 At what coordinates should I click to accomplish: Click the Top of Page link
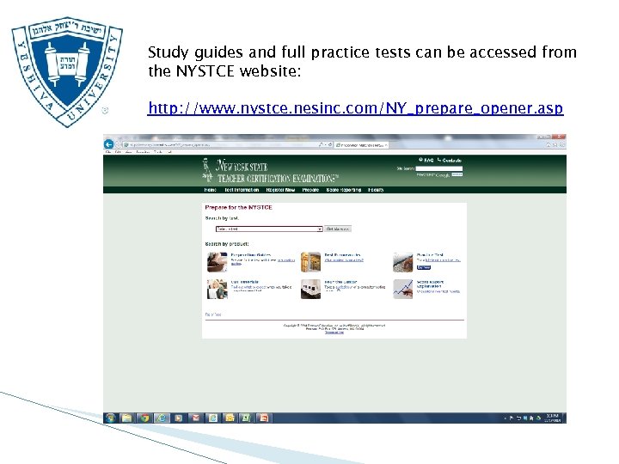coord(213,314)
